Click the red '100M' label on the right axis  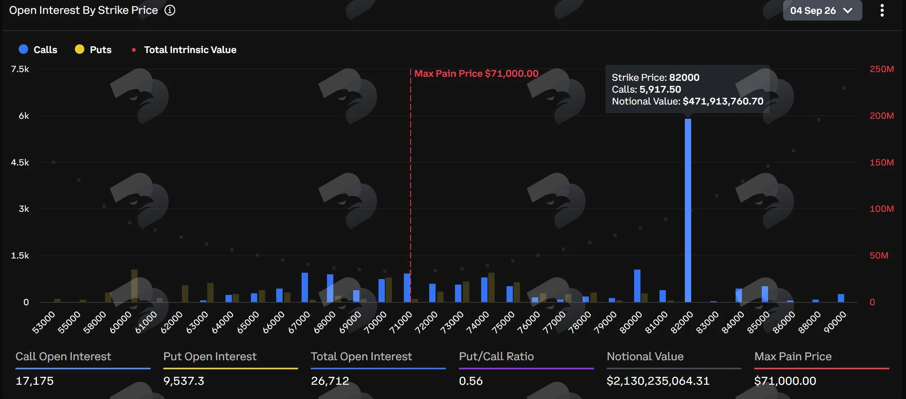(x=881, y=209)
